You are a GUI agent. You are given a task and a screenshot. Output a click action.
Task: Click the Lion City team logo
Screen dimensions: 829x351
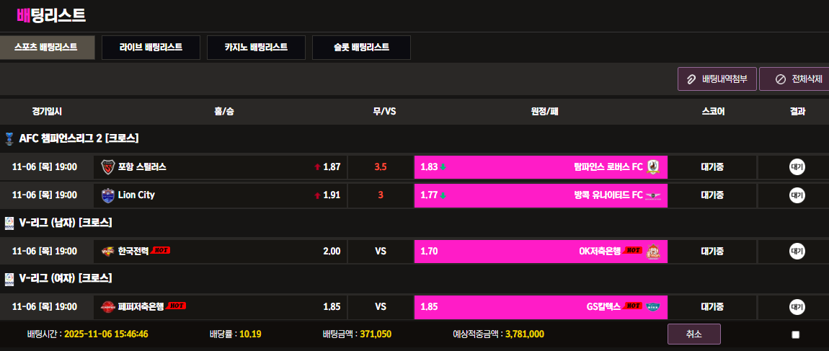[108, 195]
